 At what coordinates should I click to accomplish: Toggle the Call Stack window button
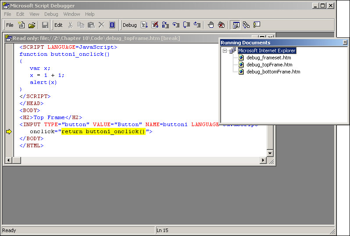pos(246,25)
